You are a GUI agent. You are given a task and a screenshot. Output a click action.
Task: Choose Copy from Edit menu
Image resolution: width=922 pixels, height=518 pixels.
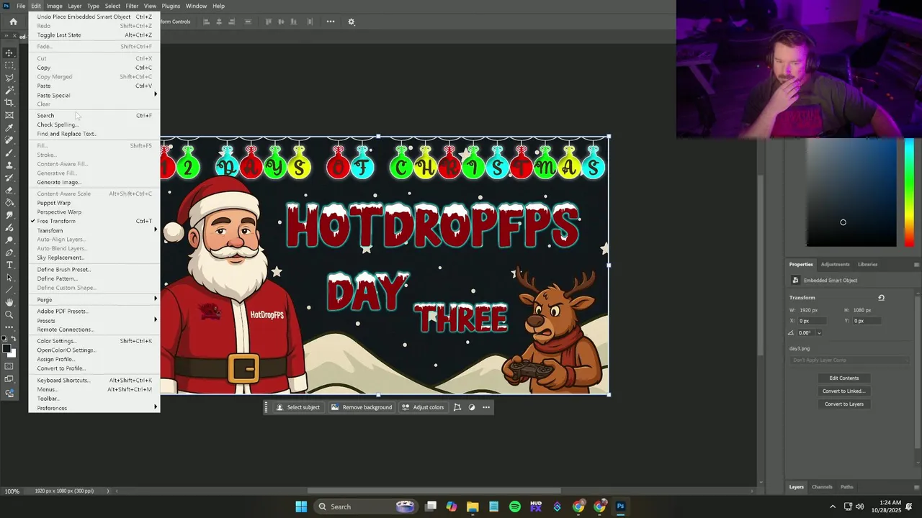click(x=94, y=68)
